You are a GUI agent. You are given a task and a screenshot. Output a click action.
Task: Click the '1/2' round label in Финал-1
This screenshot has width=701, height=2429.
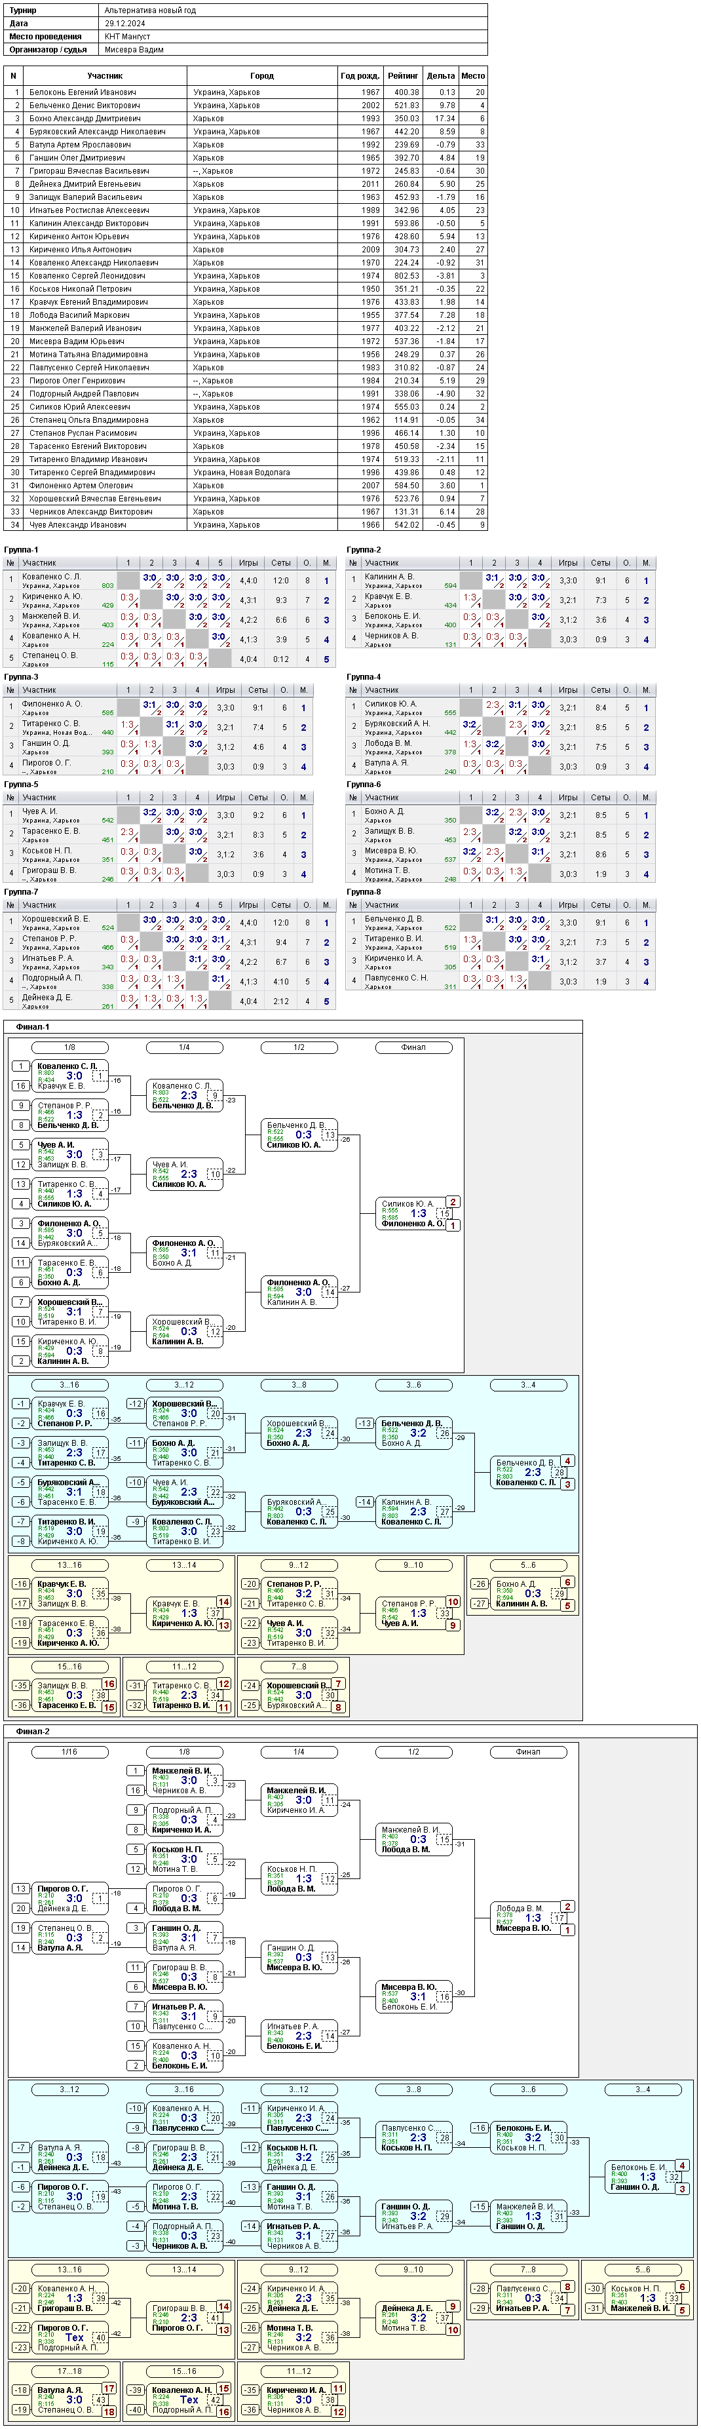[x=299, y=1047]
